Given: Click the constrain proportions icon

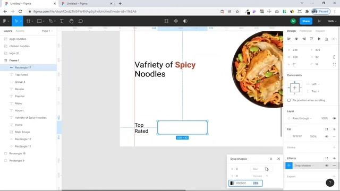Looking at the screenshot, I should pos(334,57).
